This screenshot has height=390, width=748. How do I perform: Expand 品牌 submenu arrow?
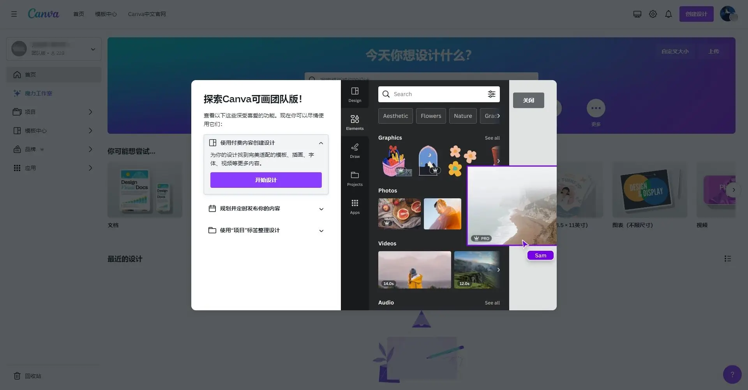90,149
